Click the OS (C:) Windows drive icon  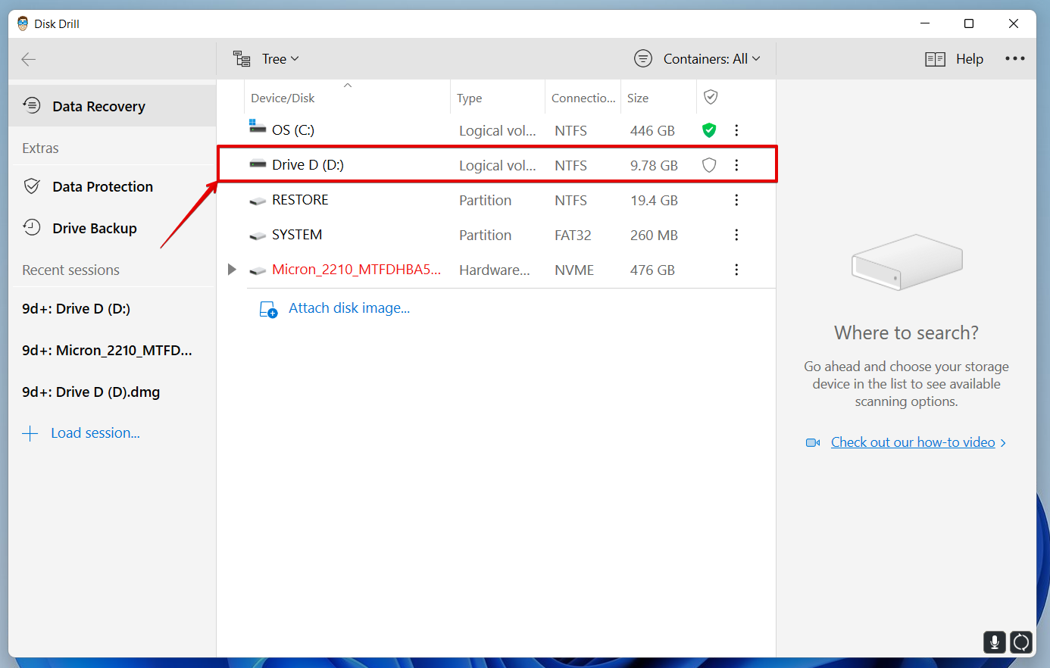(x=258, y=126)
